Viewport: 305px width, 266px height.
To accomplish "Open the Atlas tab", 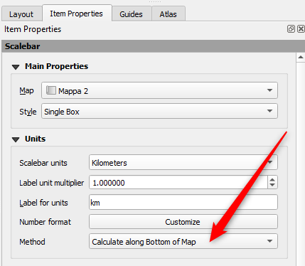I will [x=168, y=14].
